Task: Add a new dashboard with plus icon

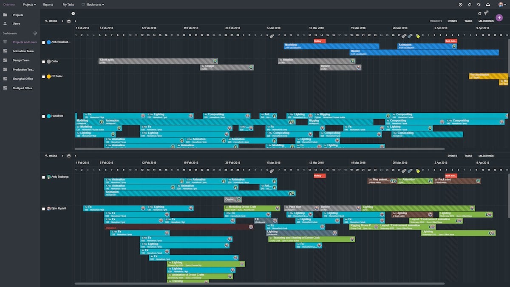Action: (x=35, y=33)
